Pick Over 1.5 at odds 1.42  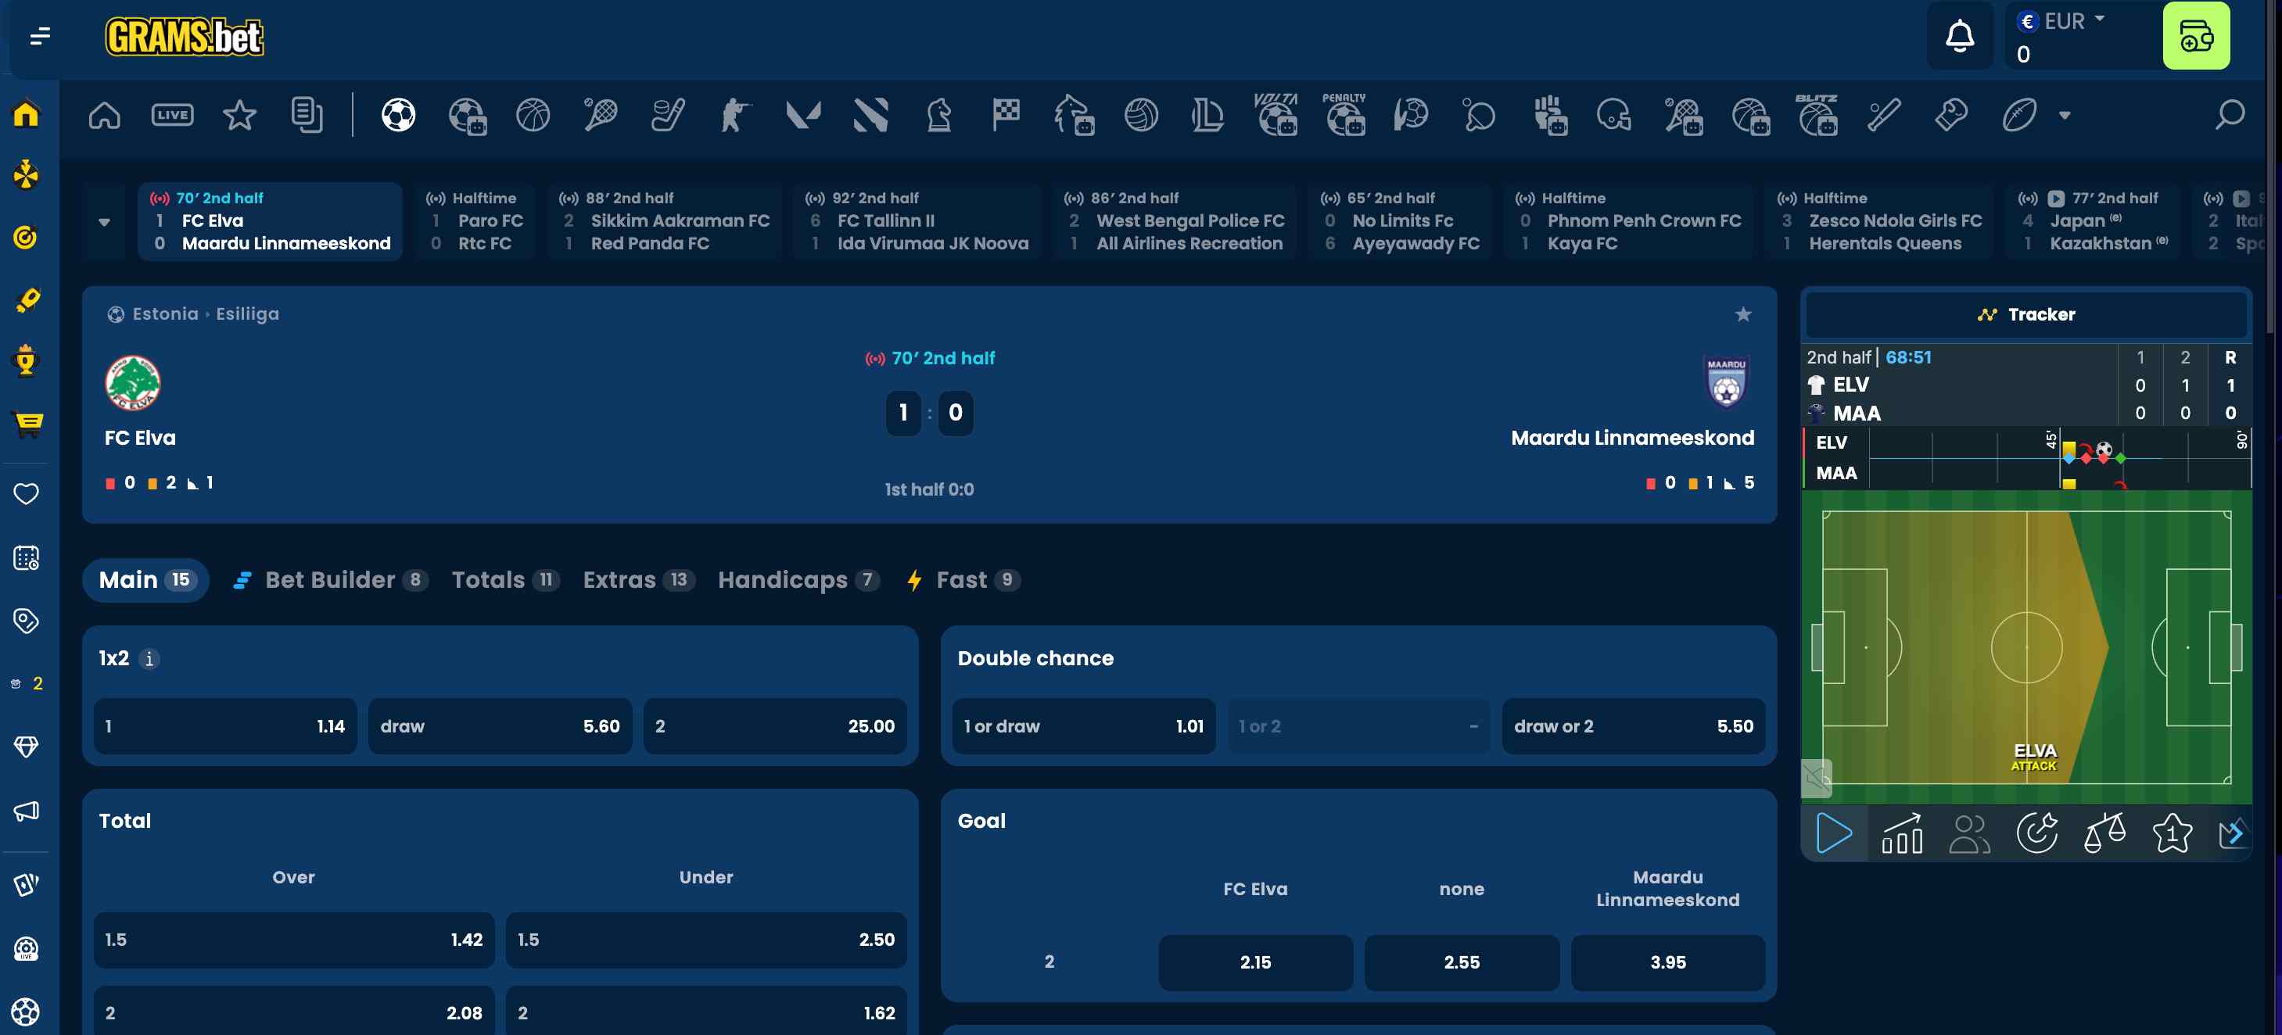pyautogui.click(x=293, y=940)
